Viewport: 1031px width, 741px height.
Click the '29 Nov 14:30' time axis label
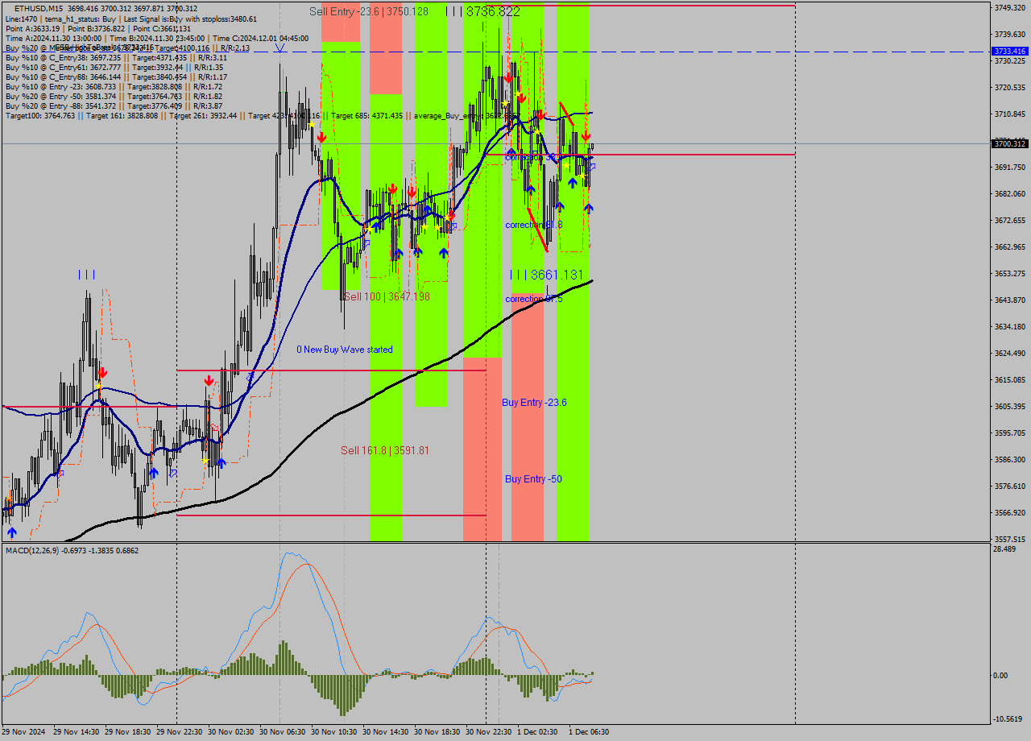76,732
